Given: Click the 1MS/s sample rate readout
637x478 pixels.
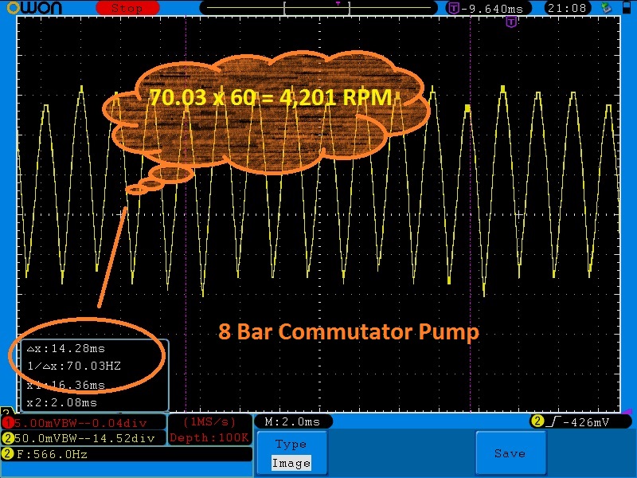Looking at the screenshot, I should [x=209, y=421].
